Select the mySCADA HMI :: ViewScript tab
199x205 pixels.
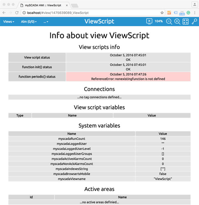(43, 5)
